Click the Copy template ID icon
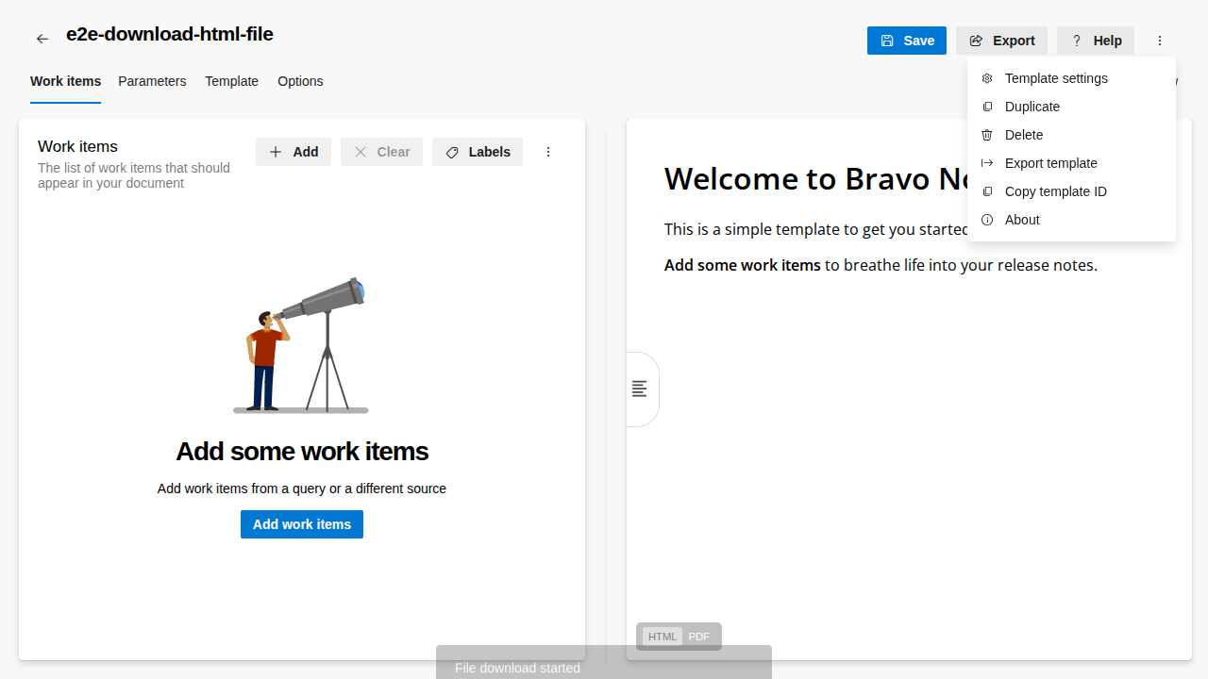Viewport: 1208px width, 679px height. point(987,191)
